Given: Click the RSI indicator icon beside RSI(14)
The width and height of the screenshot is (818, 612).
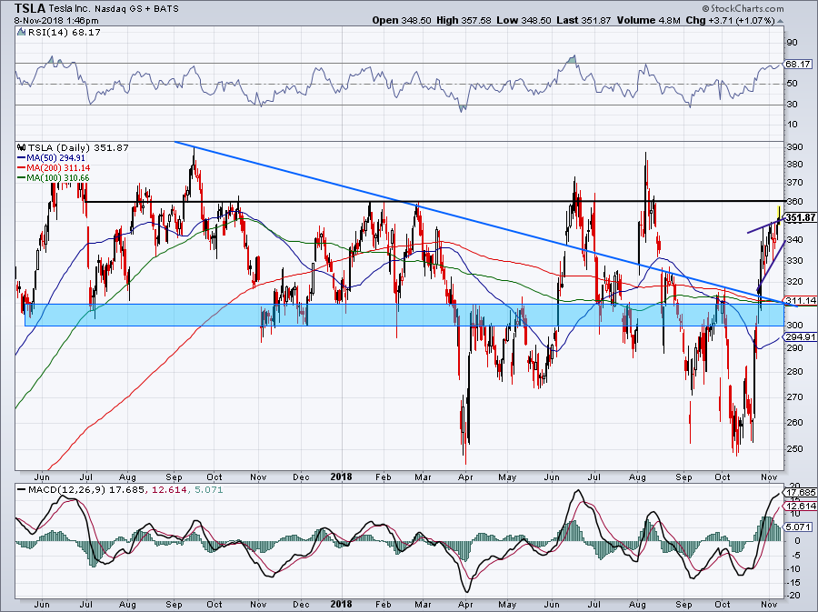Looking at the screenshot, I should 22,33.
